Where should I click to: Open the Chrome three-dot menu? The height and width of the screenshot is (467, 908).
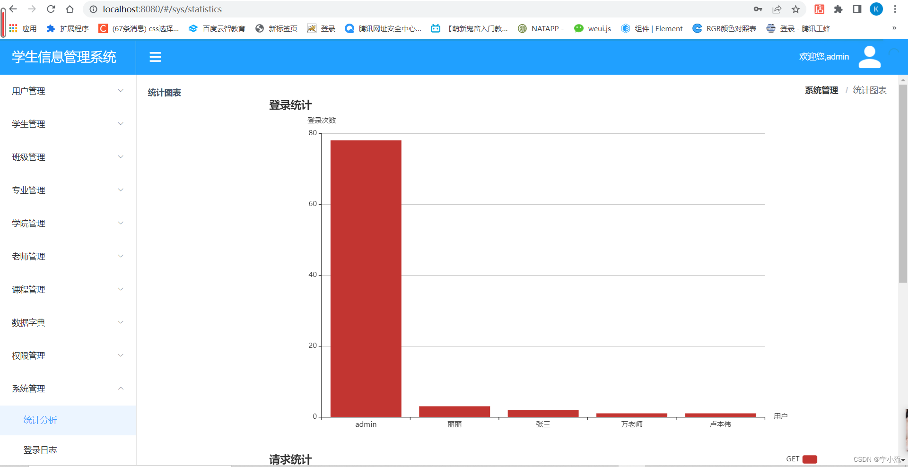click(x=895, y=9)
